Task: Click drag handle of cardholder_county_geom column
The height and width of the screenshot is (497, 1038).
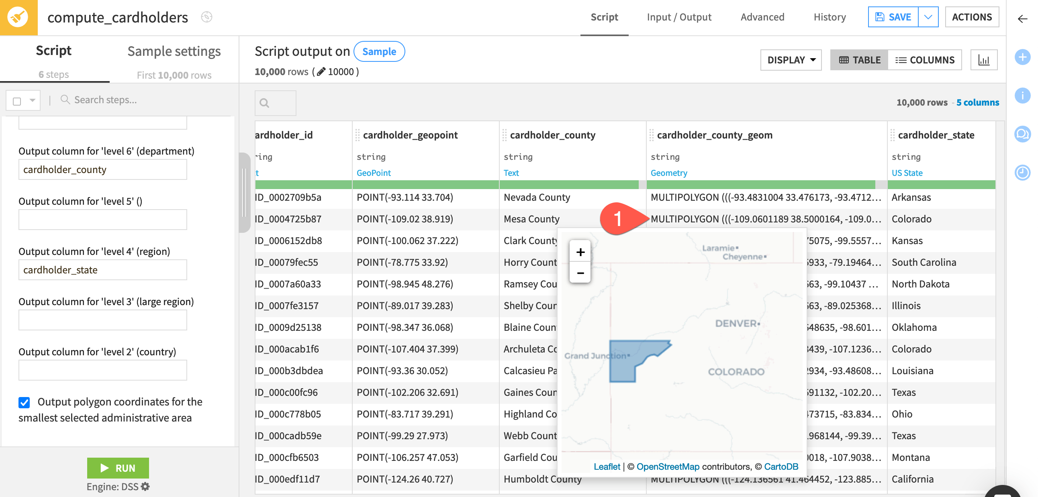Action: pyautogui.click(x=651, y=135)
